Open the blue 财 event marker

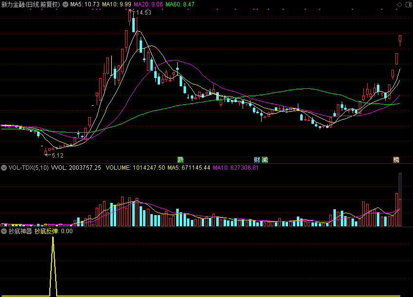(257, 159)
